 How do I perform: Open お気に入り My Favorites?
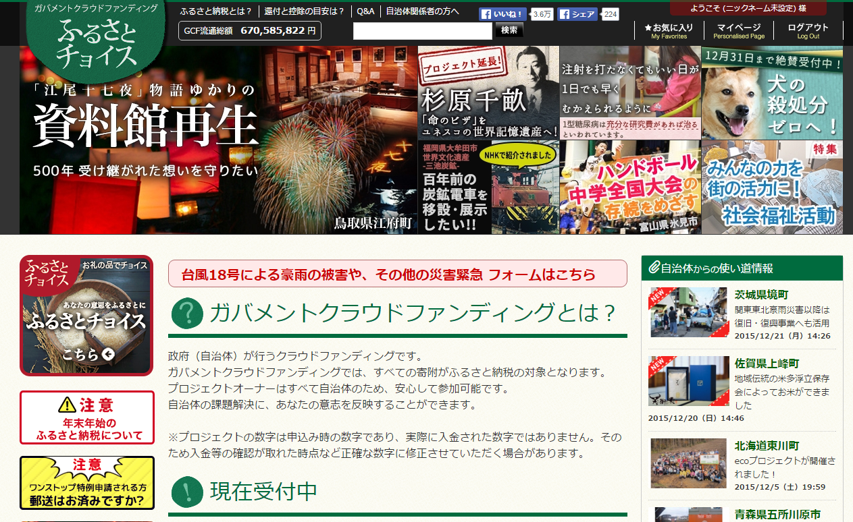[669, 31]
